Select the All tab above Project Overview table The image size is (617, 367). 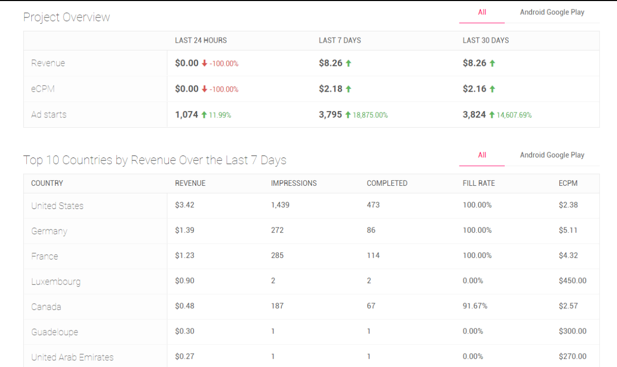(482, 12)
